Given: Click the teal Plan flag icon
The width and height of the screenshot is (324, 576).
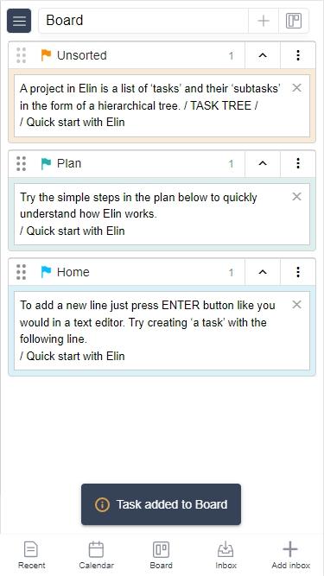Looking at the screenshot, I should tap(46, 164).
